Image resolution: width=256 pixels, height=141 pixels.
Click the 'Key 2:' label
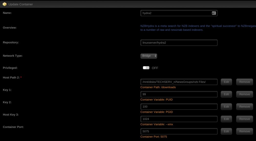[x=7, y=102]
